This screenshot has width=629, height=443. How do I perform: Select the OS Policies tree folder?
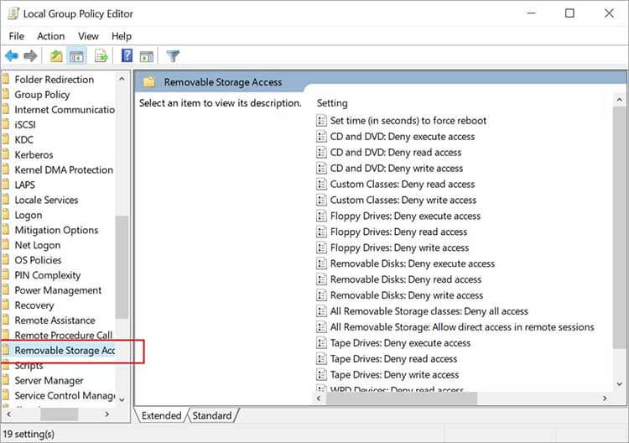pyautogui.click(x=38, y=260)
